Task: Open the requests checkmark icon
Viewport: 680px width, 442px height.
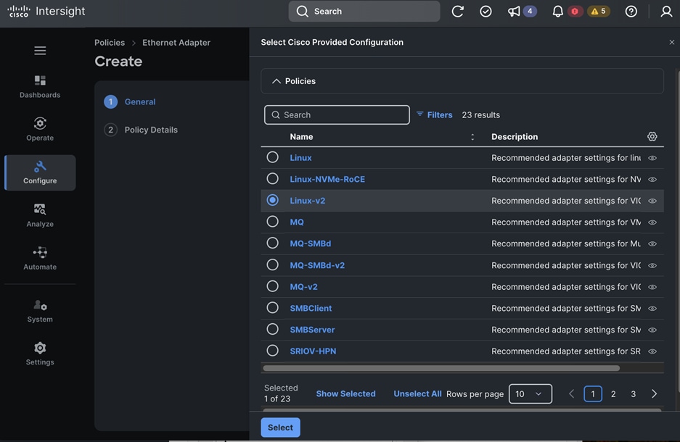Action: pyautogui.click(x=486, y=12)
